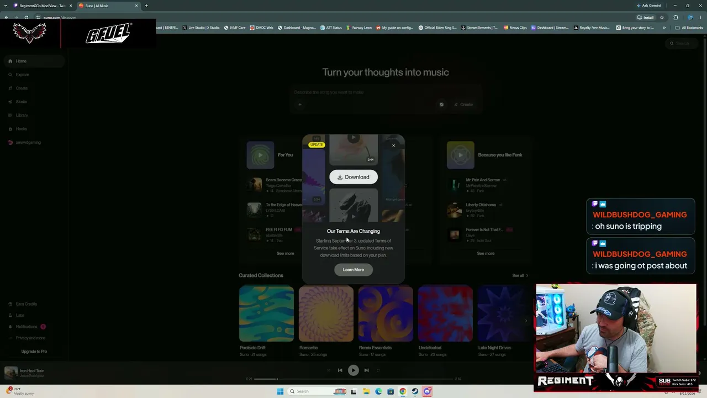
Task: Open Library in the Suno sidebar
Action: (22, 116)
